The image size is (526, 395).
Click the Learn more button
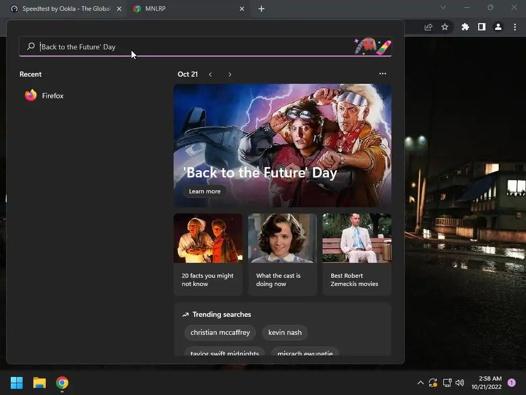tap(204, 191)
